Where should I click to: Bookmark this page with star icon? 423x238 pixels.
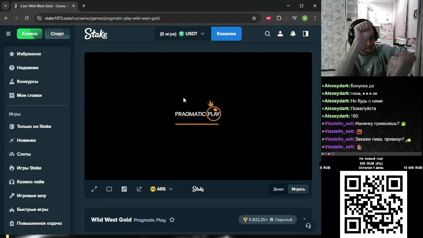tap(254, 18)
